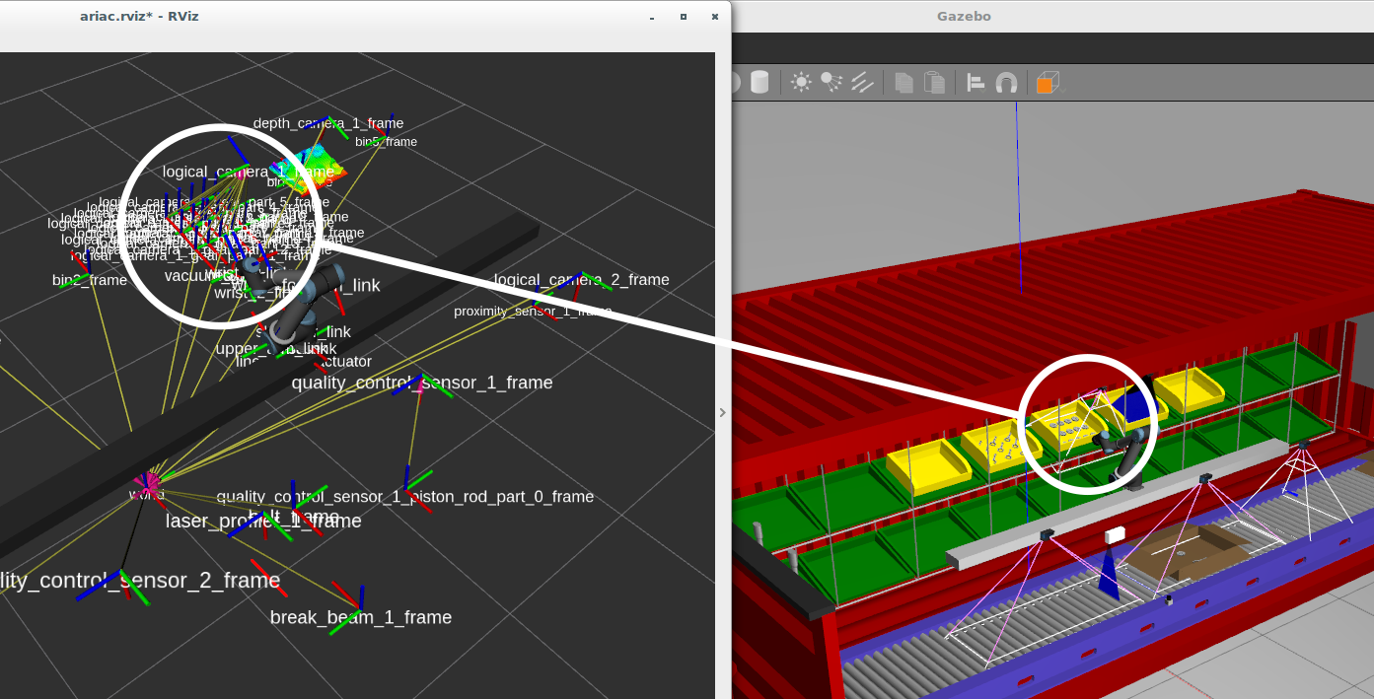
Task: Insert a cylinder into the Gazebo scene
Action: pos(761,82)
